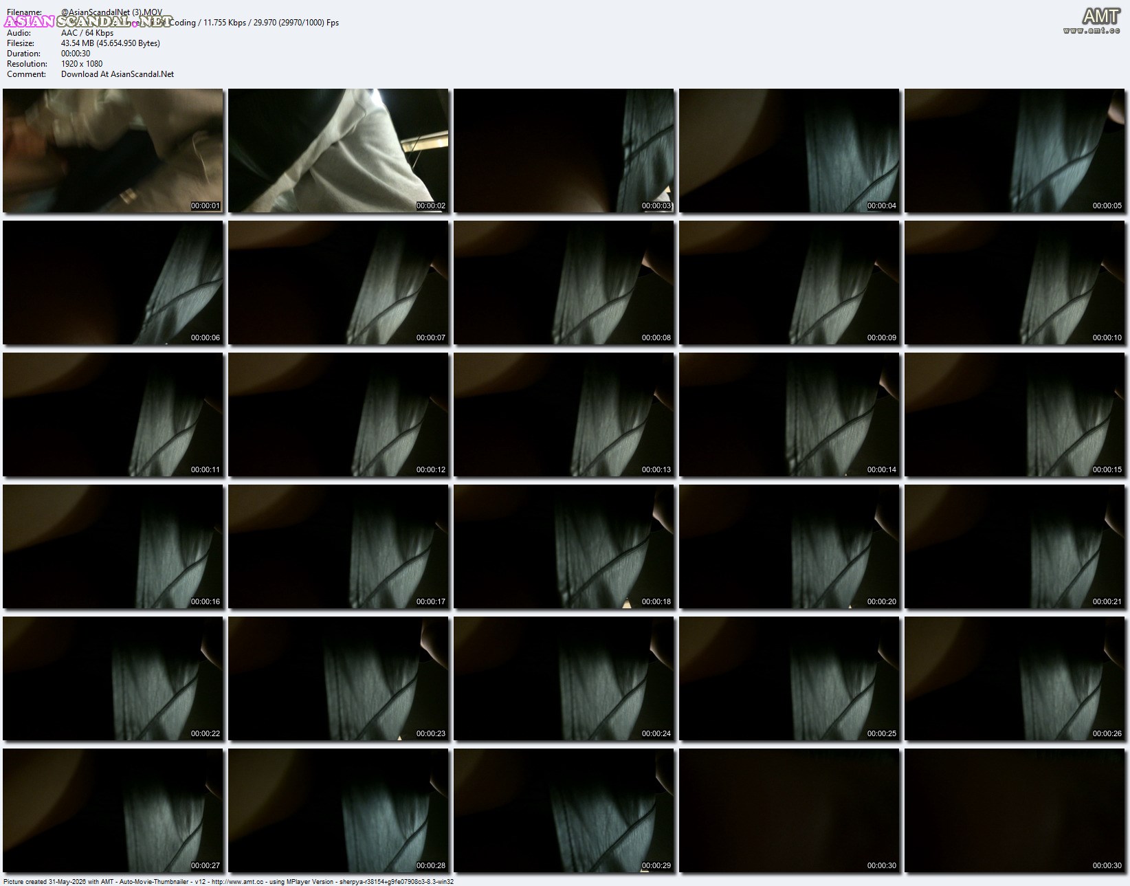
Task: Click the filesize "43.54 MB (45.654.950 Bytes)"
Action: tap(111, 43)
